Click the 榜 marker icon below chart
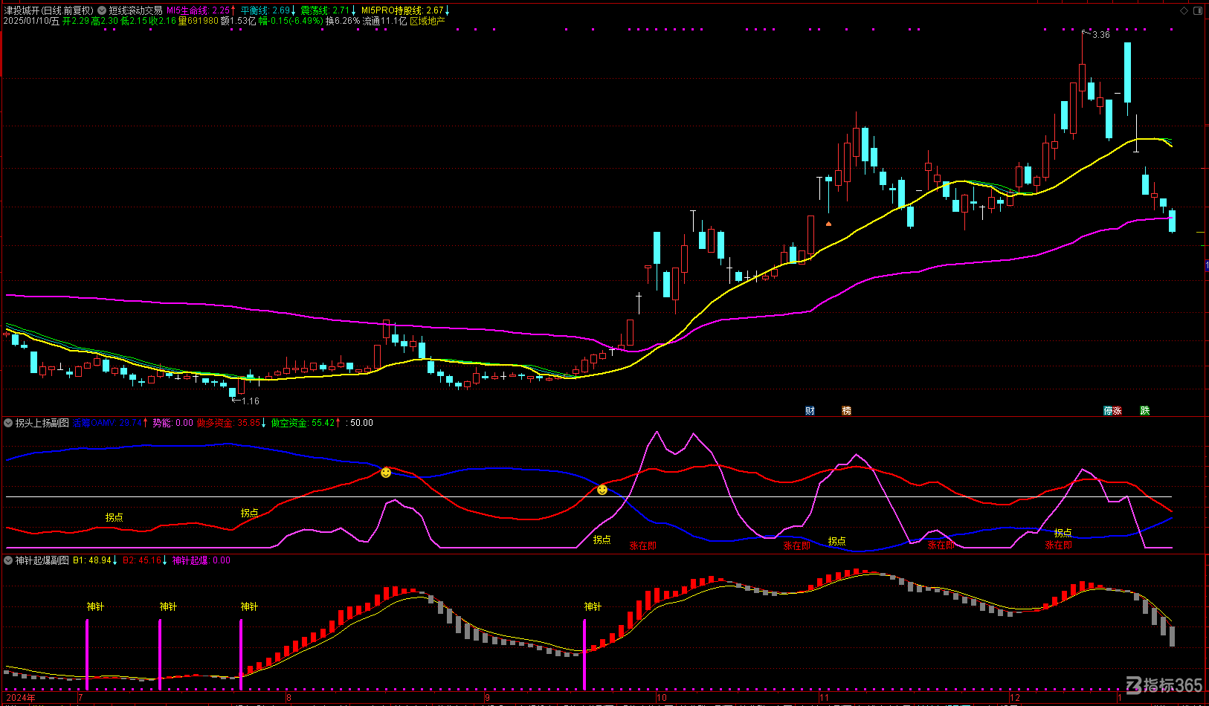1209x706 pixels. (x=846, y=410)
